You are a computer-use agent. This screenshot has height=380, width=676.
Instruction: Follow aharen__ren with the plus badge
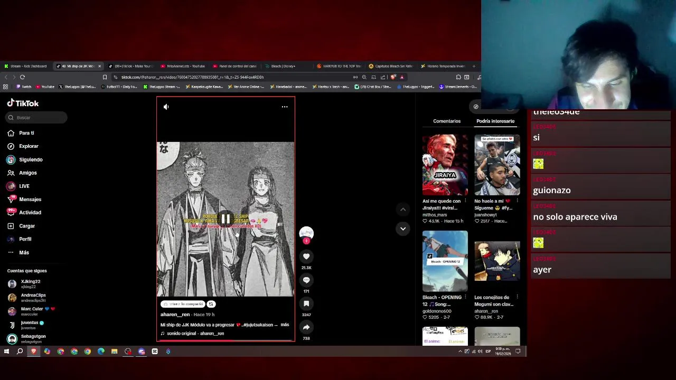point(306,241)
